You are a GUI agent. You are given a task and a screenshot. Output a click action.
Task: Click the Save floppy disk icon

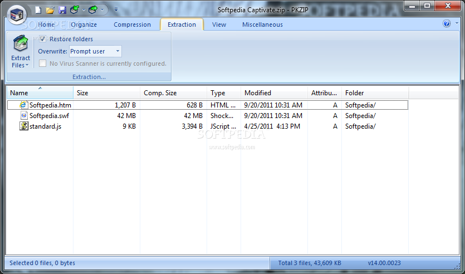[x=62, y=10]
